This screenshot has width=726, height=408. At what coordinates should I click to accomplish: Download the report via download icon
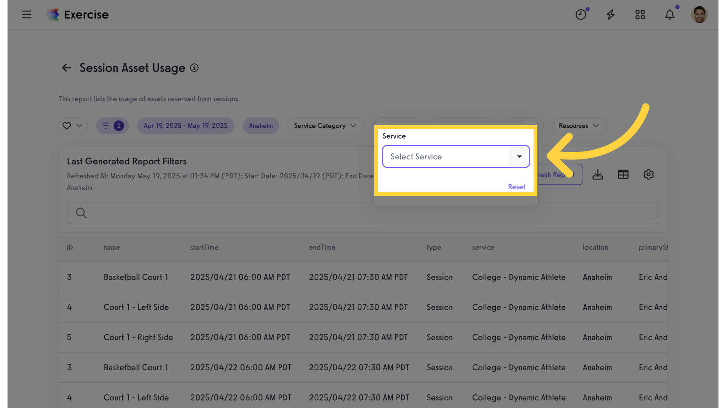click(597, 175)
